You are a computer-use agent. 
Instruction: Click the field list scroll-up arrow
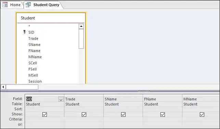pyautogui.click(x=81, y=27)
